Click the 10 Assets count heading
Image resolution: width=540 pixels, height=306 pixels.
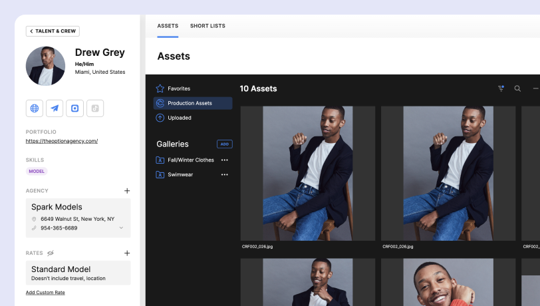click(258, 88)
